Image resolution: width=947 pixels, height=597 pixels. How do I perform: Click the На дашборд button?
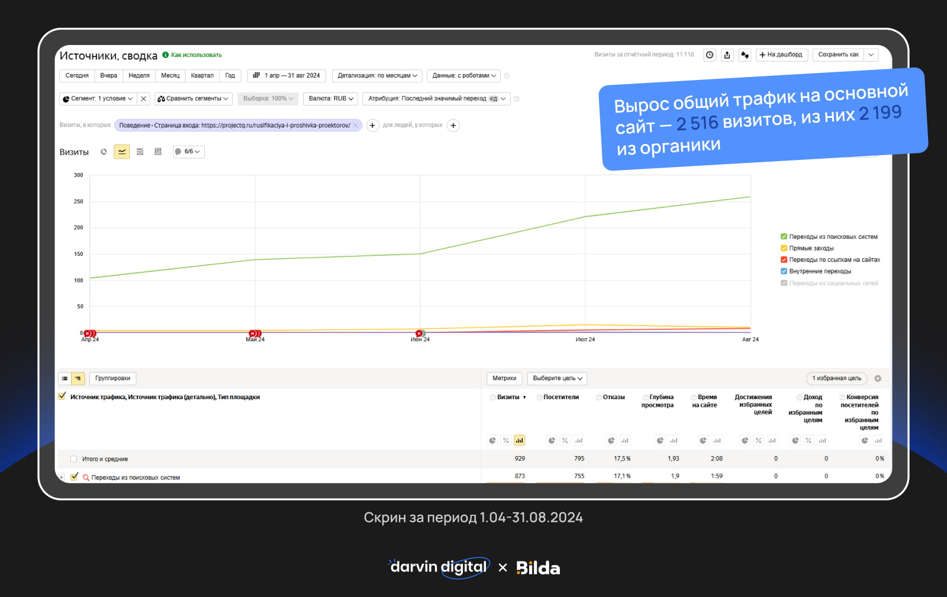point(781,55)
